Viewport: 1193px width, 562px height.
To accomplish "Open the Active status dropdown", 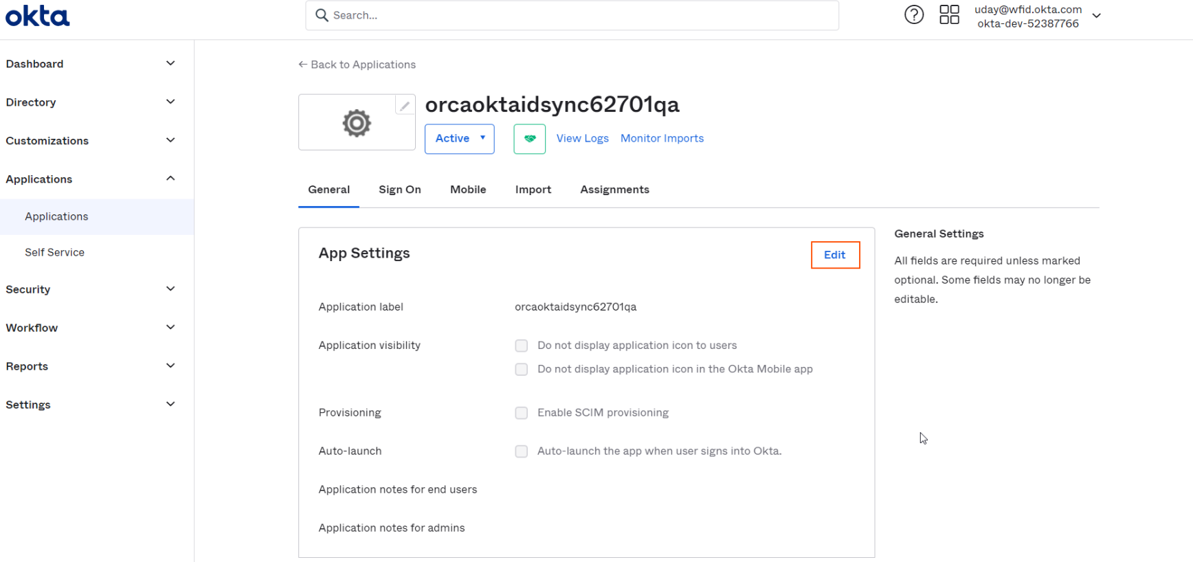I will point(459,139).
